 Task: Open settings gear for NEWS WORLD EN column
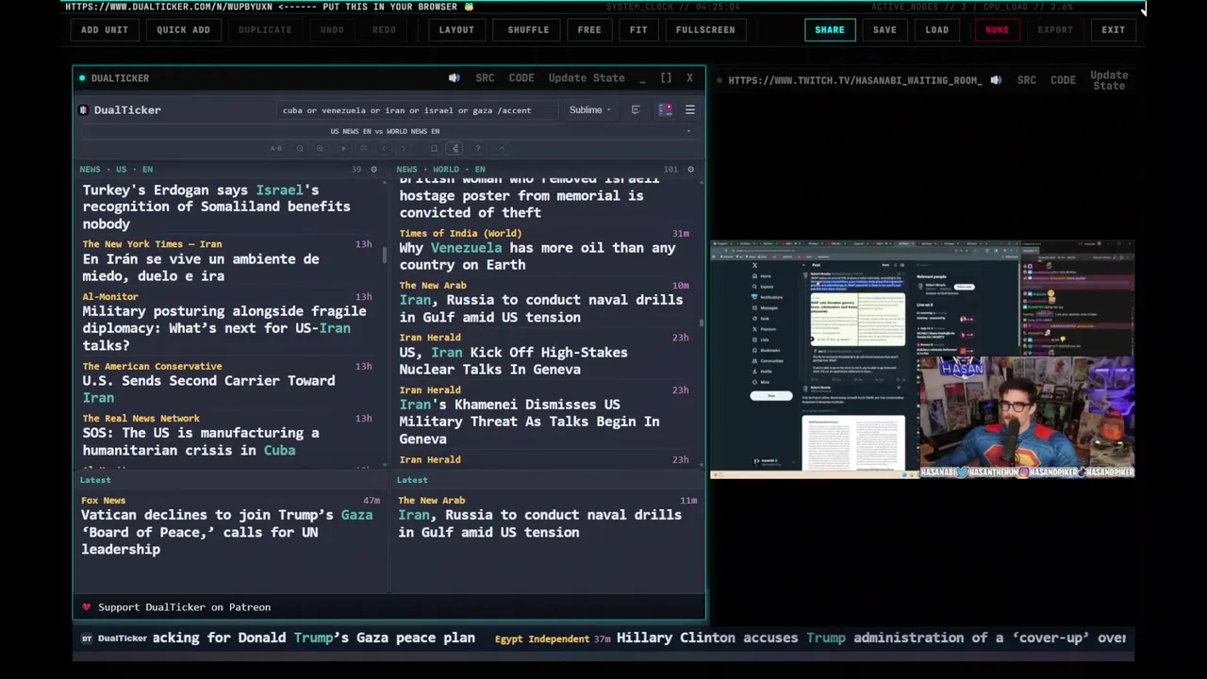pos(690,170)
